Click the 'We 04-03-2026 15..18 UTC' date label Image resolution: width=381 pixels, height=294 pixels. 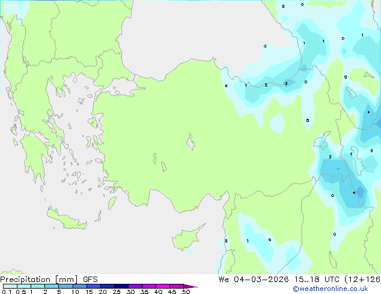(279, 280)
